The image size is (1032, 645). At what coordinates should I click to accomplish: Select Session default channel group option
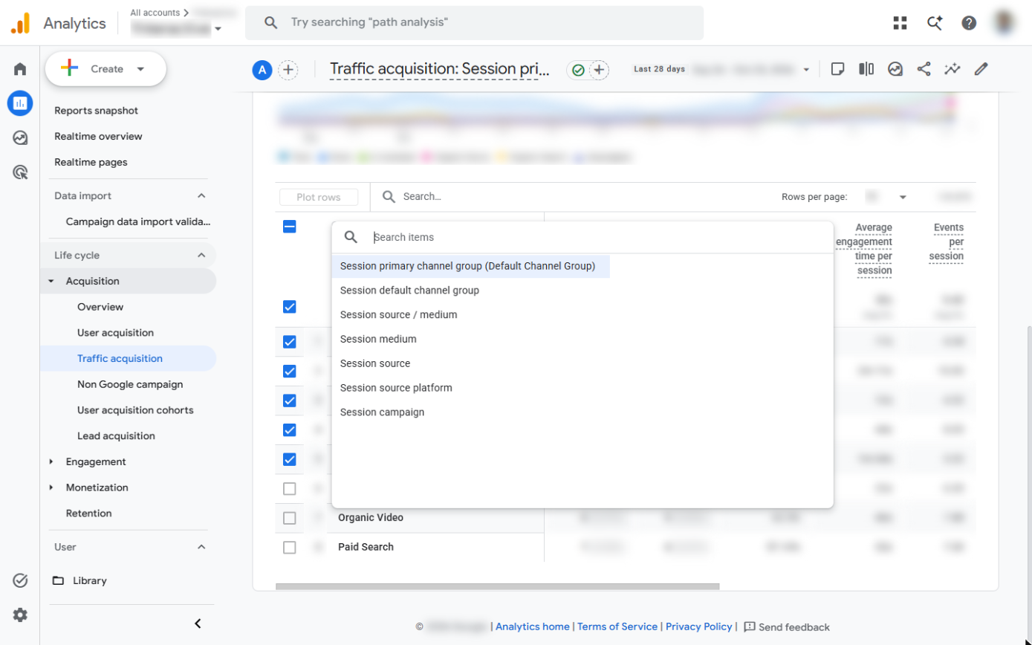click(409, 291)
